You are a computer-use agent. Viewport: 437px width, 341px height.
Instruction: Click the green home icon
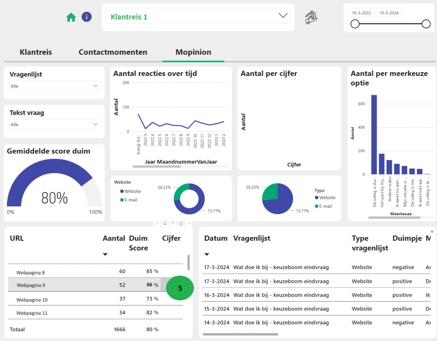71,17
